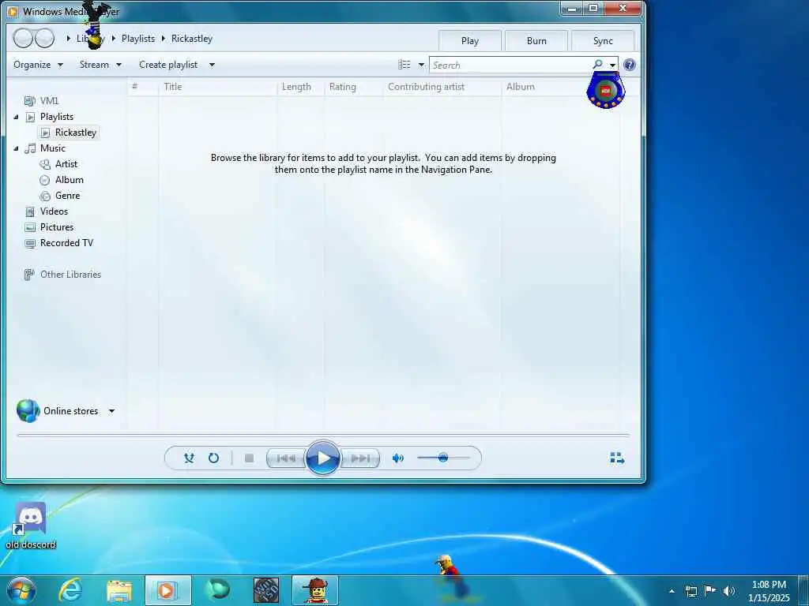Collapse the Playlists tree node
The image size is (809, 606).
coord(16,117)
